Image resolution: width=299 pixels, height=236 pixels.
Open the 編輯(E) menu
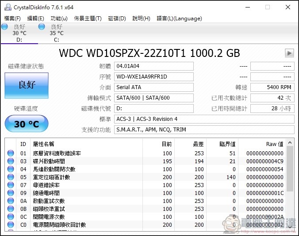[36, 19]
